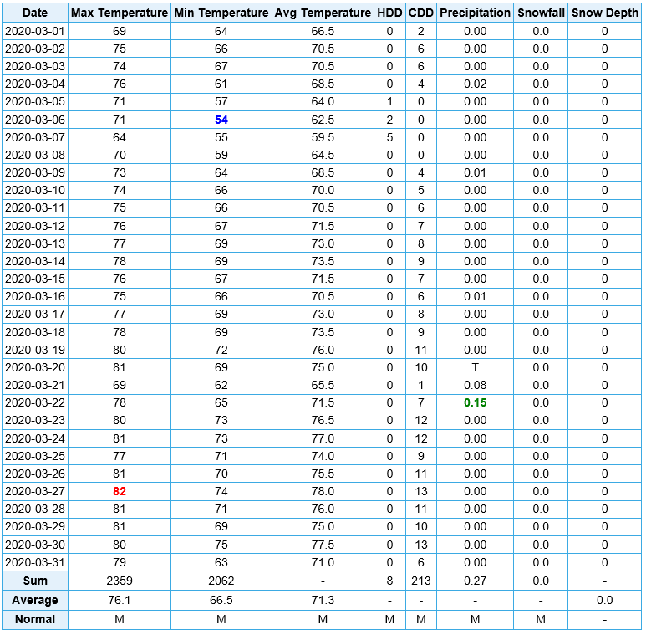646x635 pixels.
Task: Click the Min Temperature column header
Action: pos(221,13)
